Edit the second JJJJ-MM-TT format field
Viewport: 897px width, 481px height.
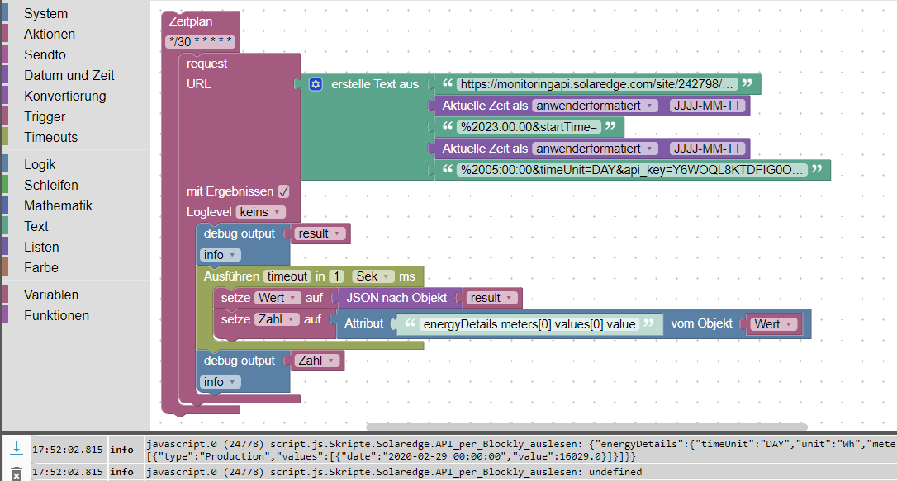[707, 149]
